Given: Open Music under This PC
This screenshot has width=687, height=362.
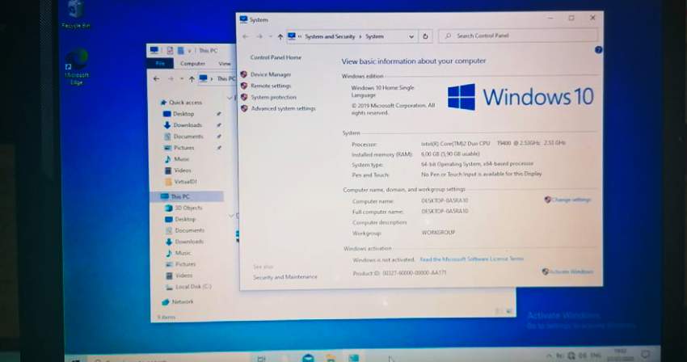Looking at the screenshot, I should 183,253.
